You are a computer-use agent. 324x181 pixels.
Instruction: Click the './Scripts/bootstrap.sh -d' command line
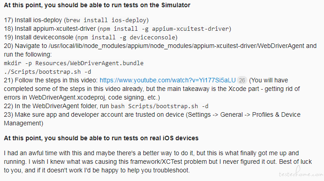coord(48,72)
